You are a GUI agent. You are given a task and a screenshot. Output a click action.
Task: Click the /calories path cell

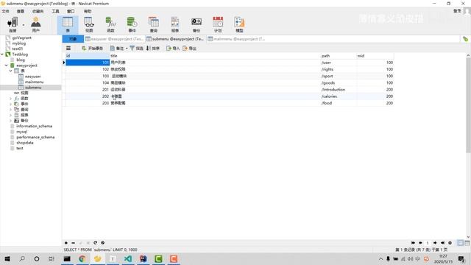pos(339,96)
